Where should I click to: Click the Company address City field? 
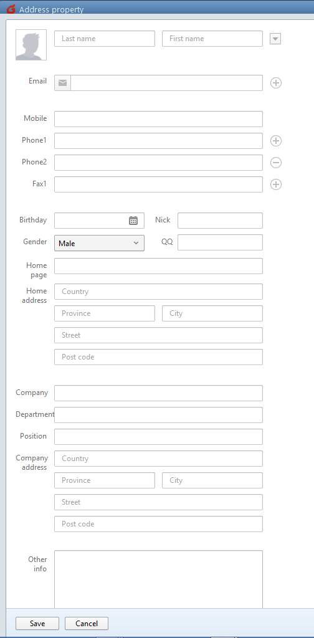pos(212,480)
